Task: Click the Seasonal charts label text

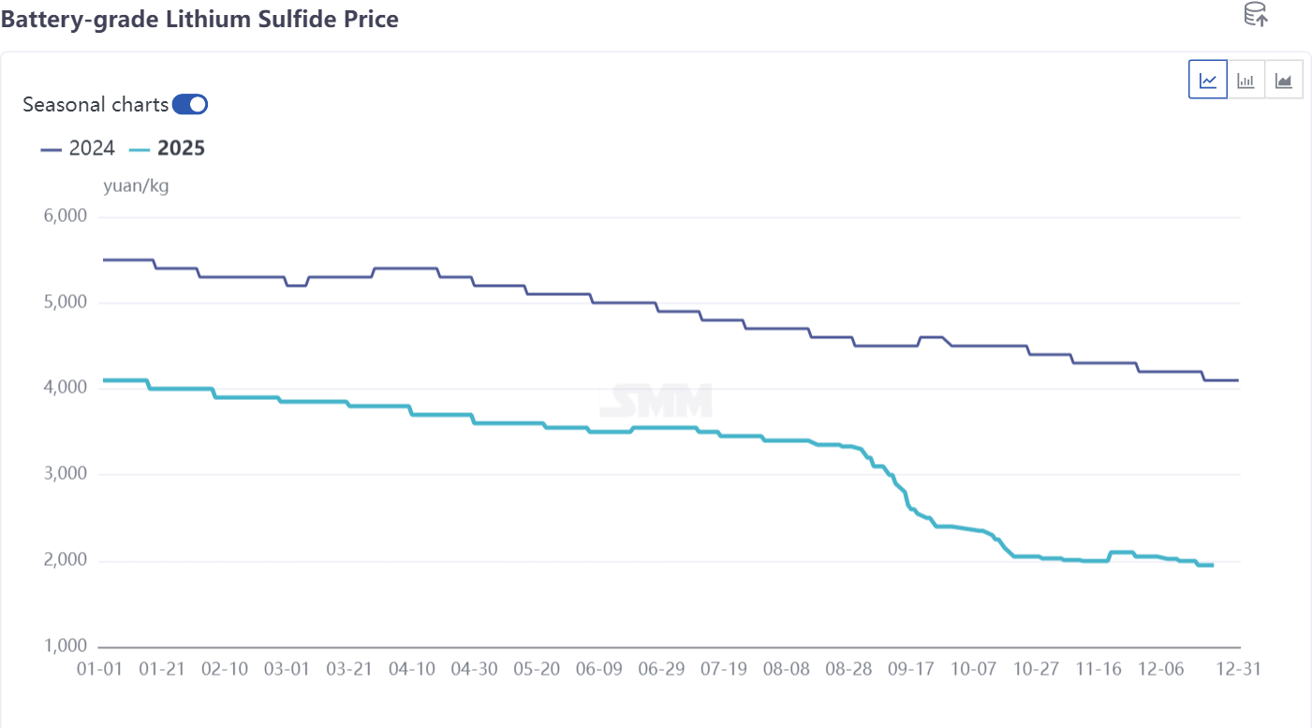Action: tap(96, 104)
